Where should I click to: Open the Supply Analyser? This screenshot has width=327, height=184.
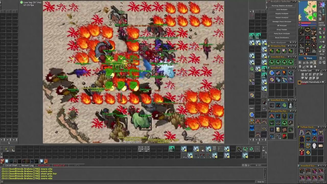point(282,14)
